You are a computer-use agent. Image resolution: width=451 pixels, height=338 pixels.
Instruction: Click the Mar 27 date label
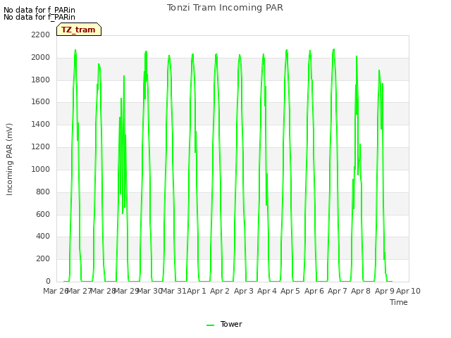pos(79,291)
